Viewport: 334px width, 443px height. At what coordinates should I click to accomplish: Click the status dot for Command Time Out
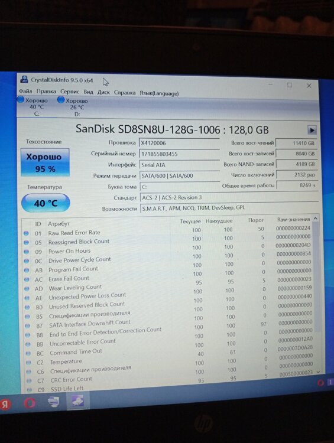point(28,353)
